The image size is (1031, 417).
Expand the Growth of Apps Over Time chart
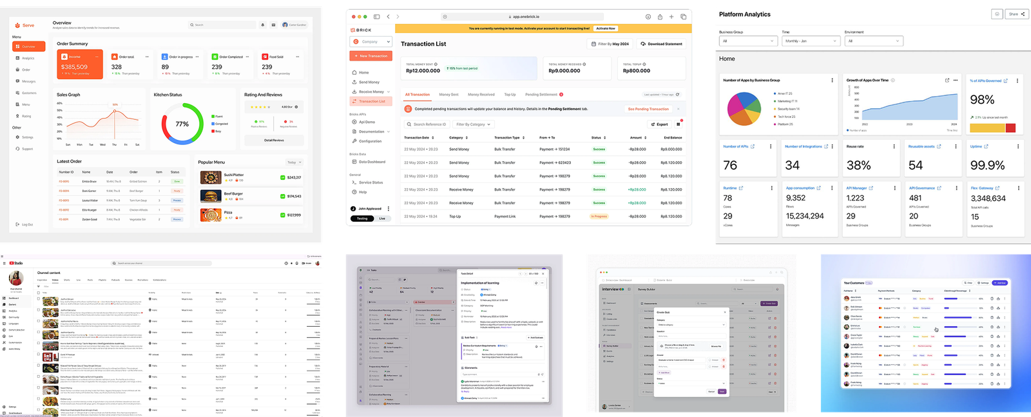pyautogui.click(x=947, y=81)
